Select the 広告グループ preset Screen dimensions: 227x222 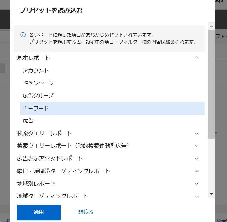click(38, 96)
